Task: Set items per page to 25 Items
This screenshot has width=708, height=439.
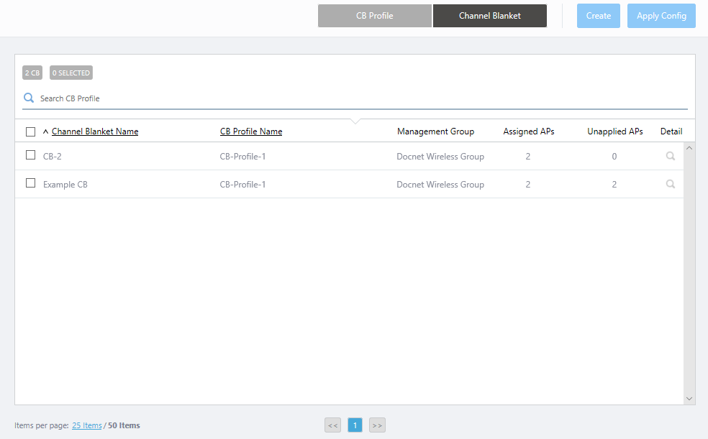Action: (86, 425)
